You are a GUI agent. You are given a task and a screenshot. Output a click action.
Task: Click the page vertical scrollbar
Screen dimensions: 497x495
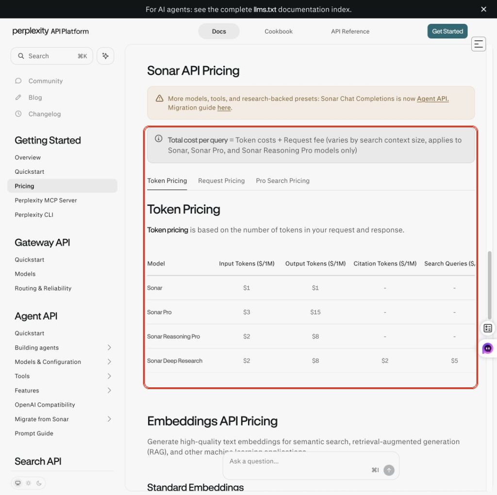(489, 285)
